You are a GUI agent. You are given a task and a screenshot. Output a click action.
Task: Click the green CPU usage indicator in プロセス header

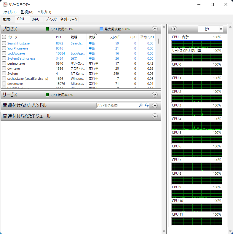coord(47,29)
